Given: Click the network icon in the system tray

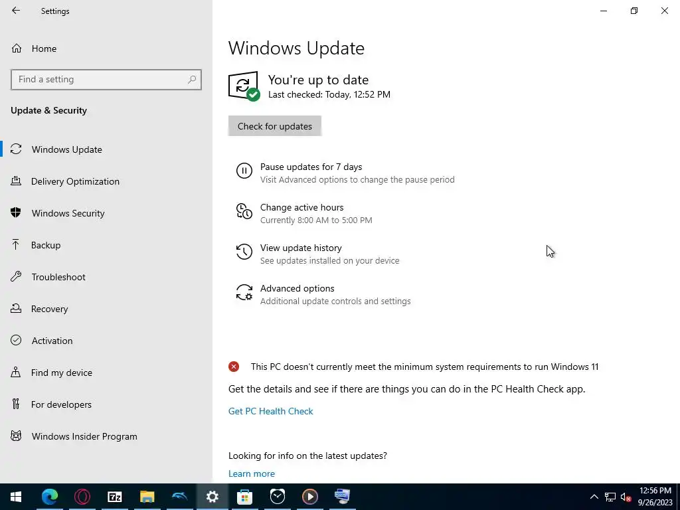Looking at the screenshot, I should click(610, 497).
